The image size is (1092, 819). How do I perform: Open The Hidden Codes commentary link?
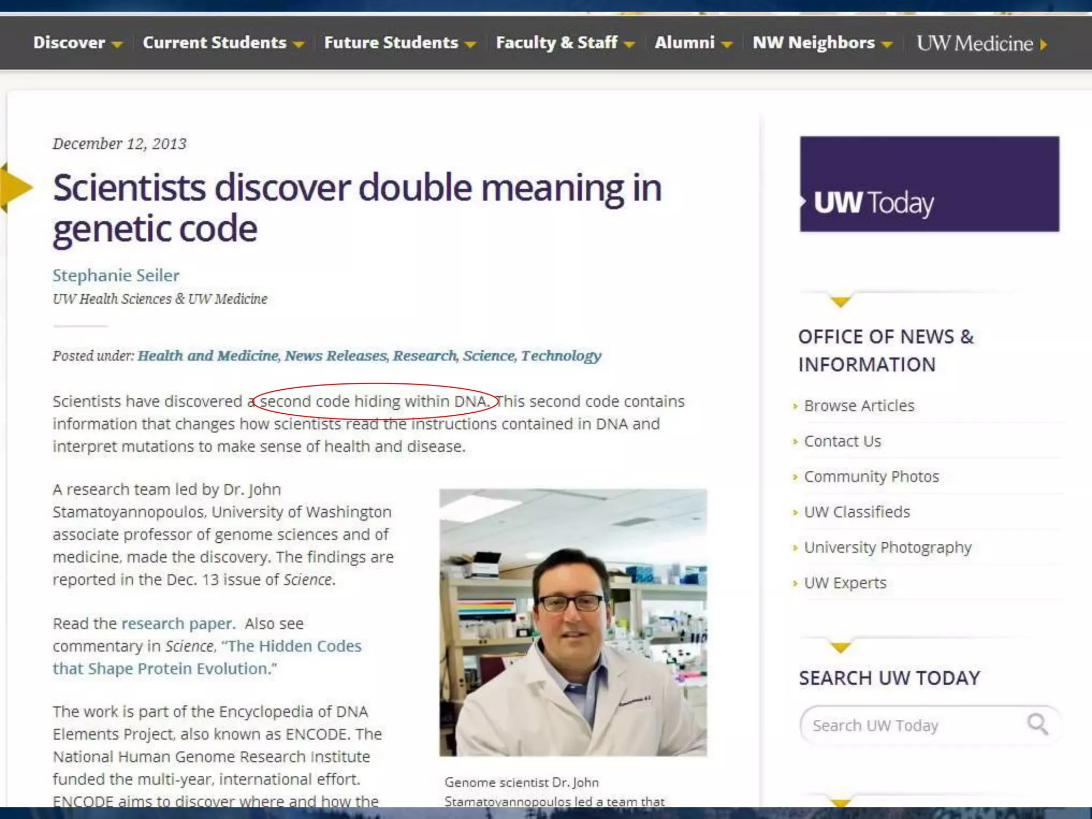click(294, 646)
